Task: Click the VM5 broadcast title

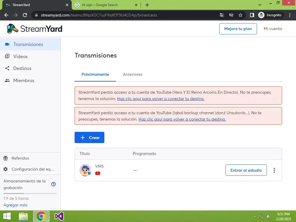Action: tap(99, 166)
